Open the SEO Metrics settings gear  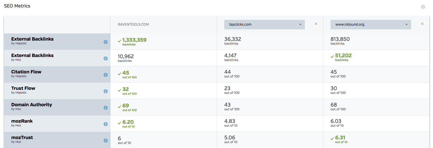point(423,7)
